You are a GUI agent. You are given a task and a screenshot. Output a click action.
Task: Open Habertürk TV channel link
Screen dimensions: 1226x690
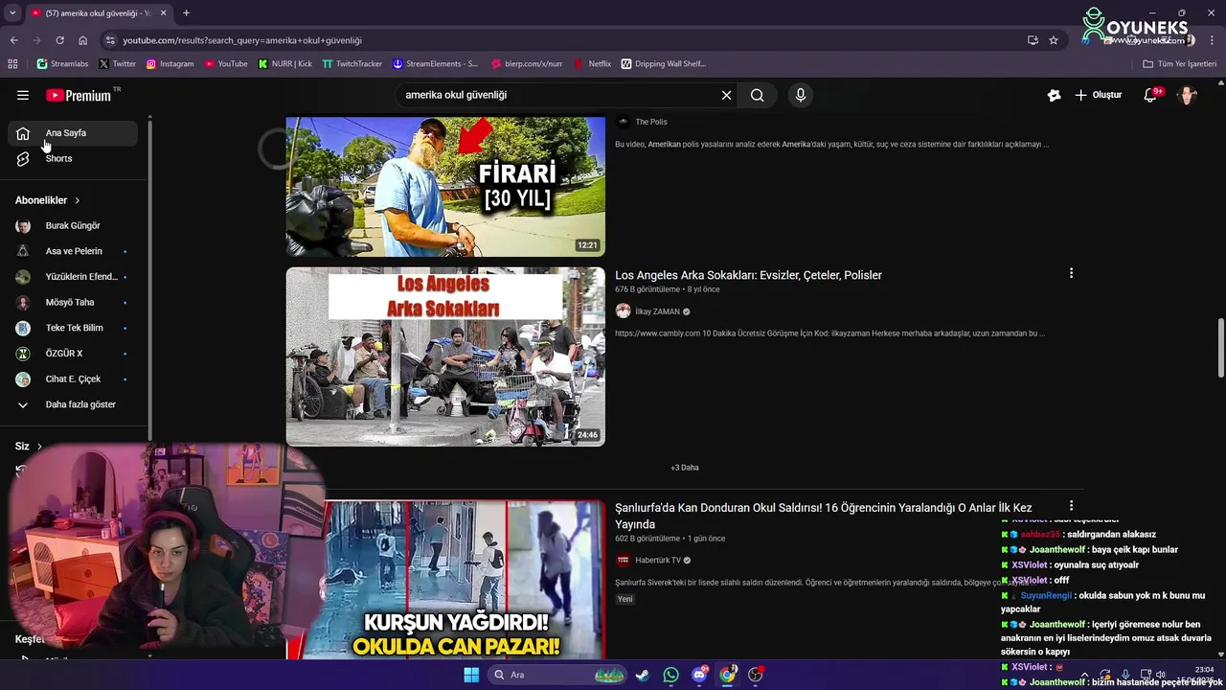pos(658,561)
